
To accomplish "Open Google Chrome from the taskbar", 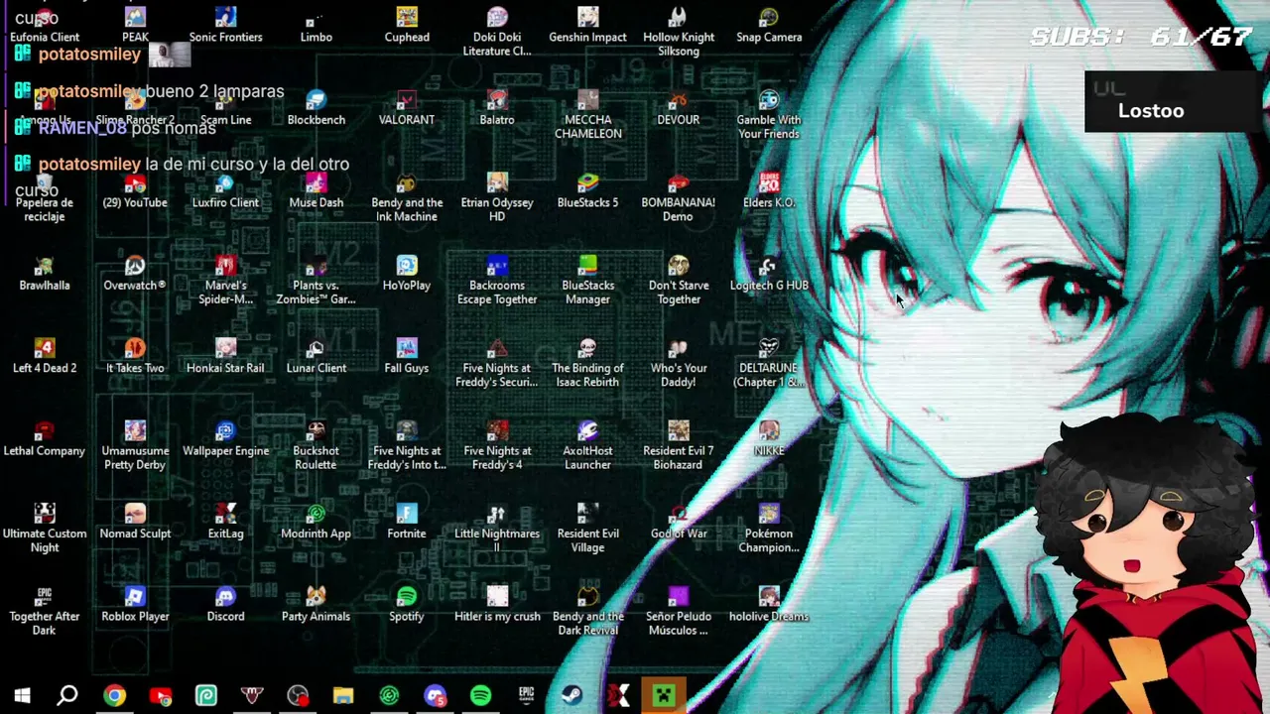I will 115,695.
